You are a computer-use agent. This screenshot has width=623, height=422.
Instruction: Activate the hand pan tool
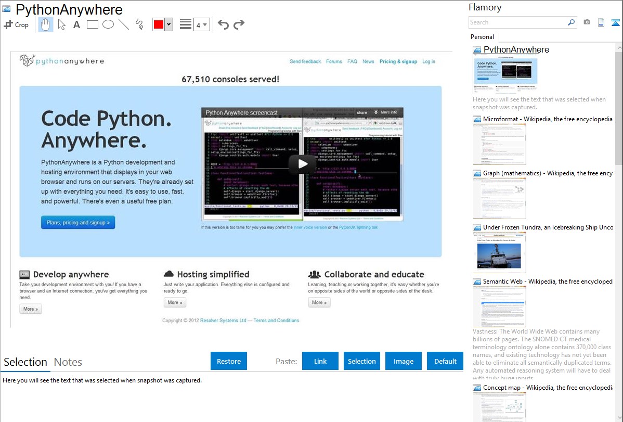45,24
